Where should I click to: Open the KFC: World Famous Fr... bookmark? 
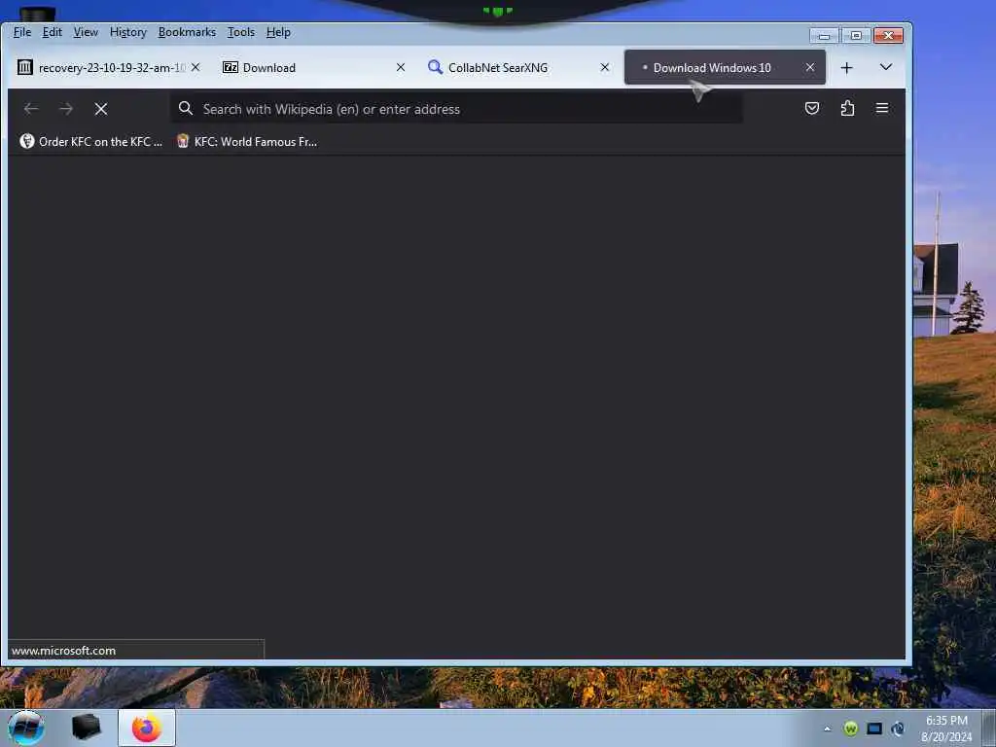point(247,142)
